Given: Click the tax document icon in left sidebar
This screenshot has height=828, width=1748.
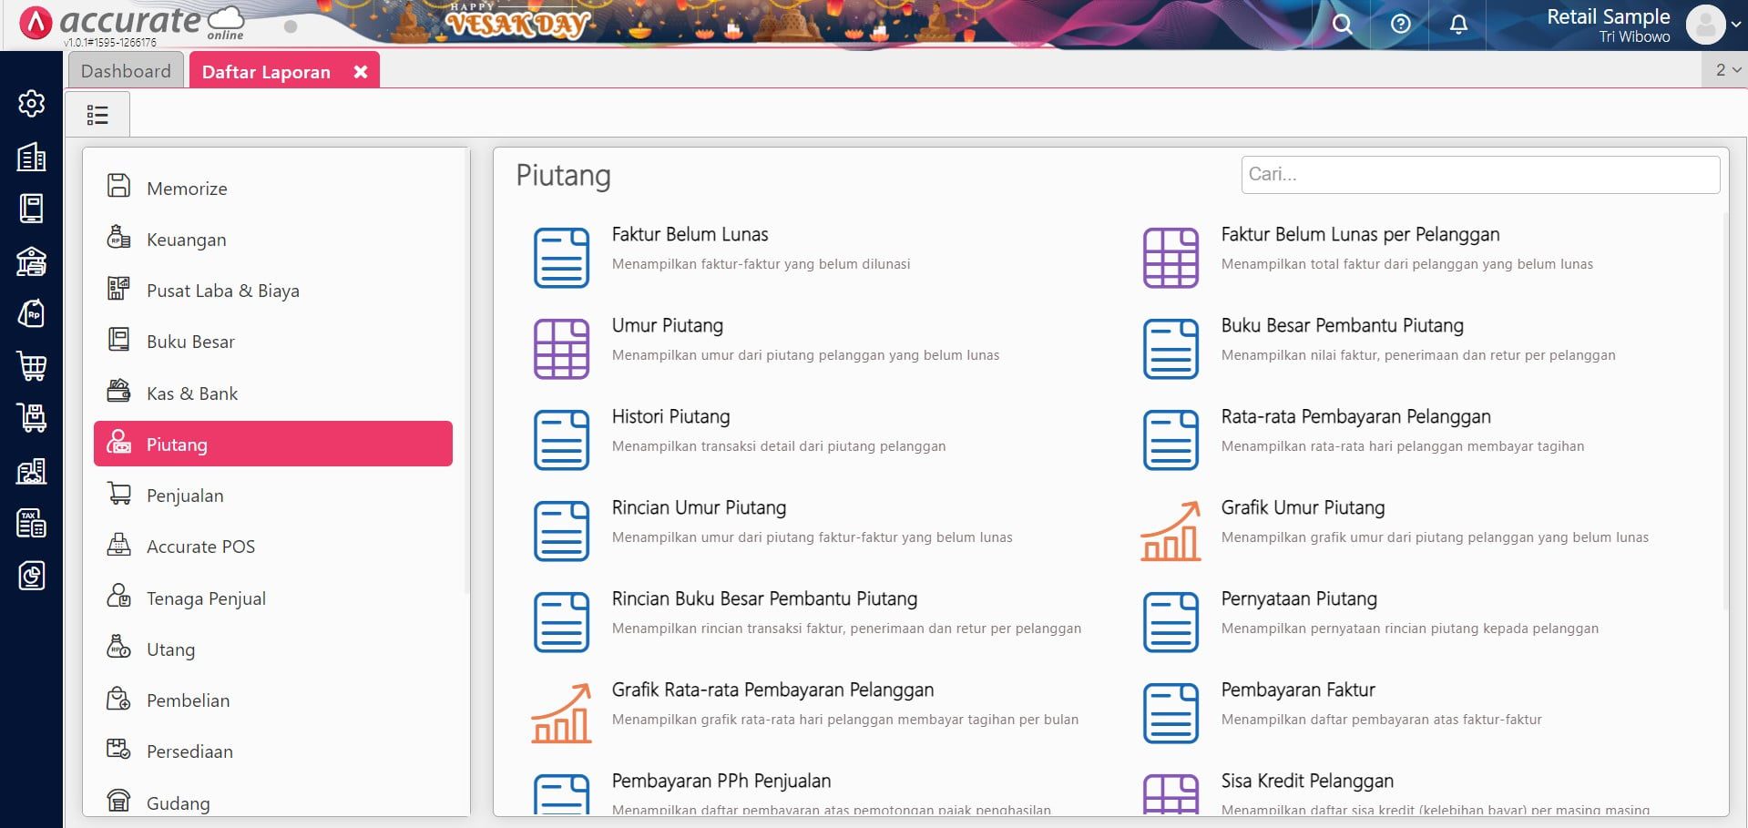Looking at the screenshot, I should (31, 523).
